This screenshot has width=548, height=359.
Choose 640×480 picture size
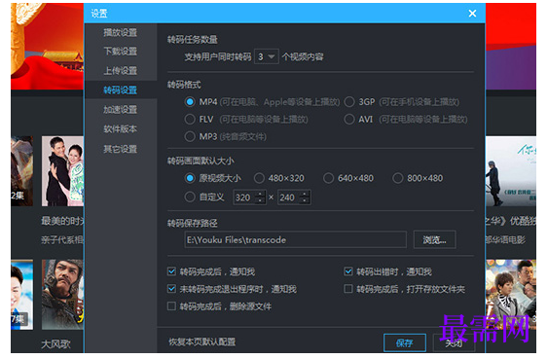click(328, 178)
